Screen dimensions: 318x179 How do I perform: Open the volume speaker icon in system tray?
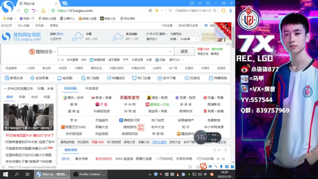pos(200,174)
